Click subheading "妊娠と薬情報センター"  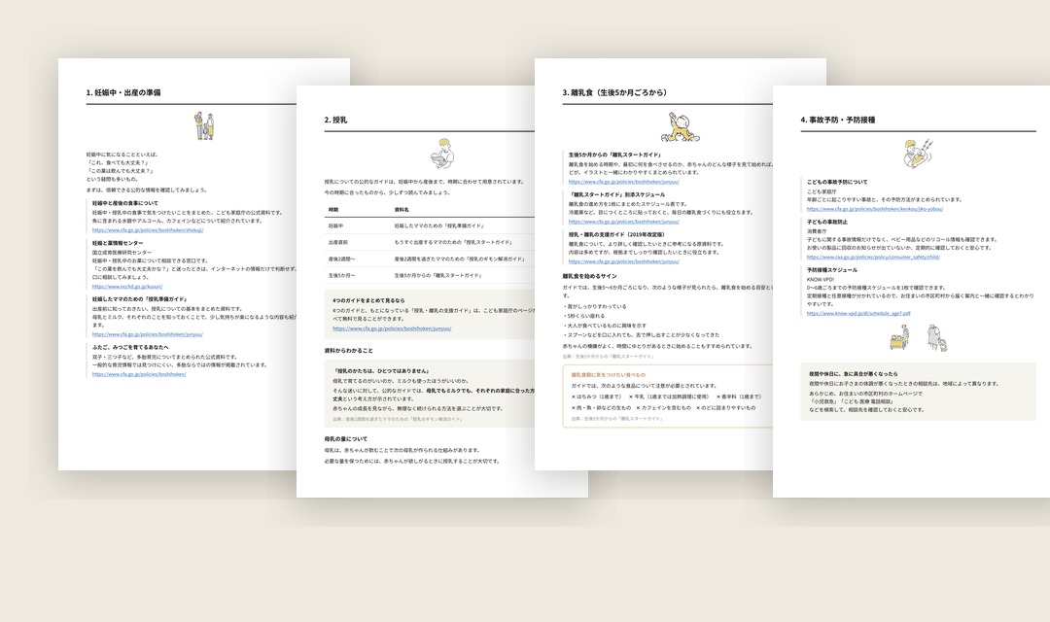(x=118, y=243)
